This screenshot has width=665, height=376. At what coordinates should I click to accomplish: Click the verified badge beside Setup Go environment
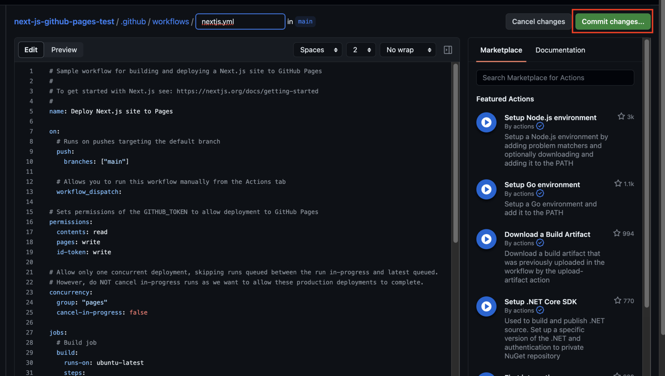[x=540, y=193]
